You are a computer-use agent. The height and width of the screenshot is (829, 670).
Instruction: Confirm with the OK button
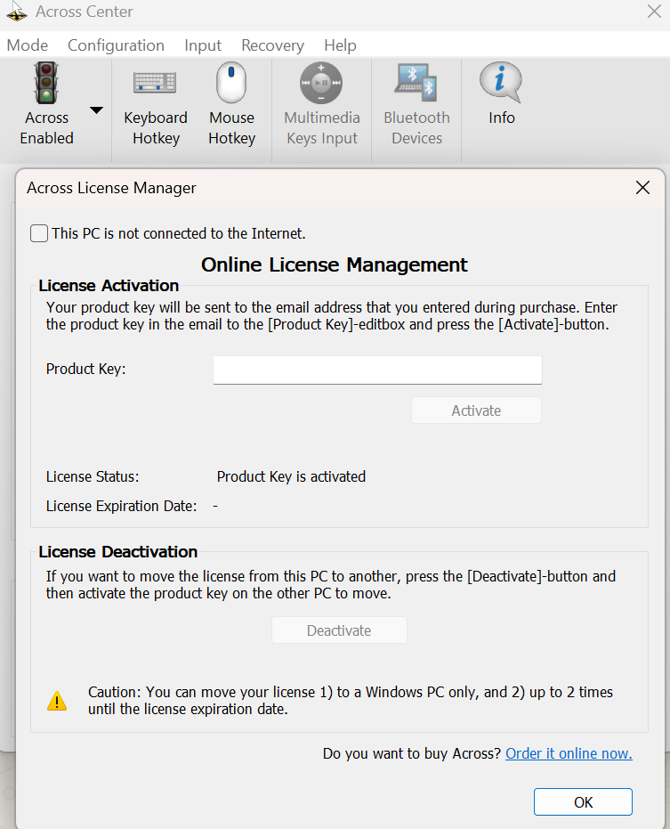click(x=583, y=802)
